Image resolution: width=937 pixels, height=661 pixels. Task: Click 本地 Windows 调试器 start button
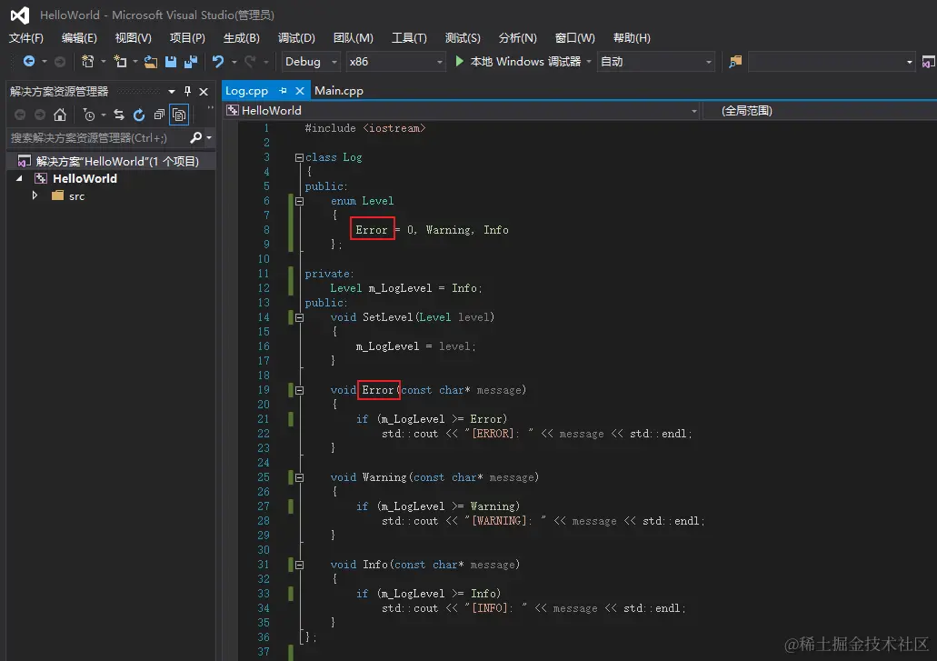point(517,62)
